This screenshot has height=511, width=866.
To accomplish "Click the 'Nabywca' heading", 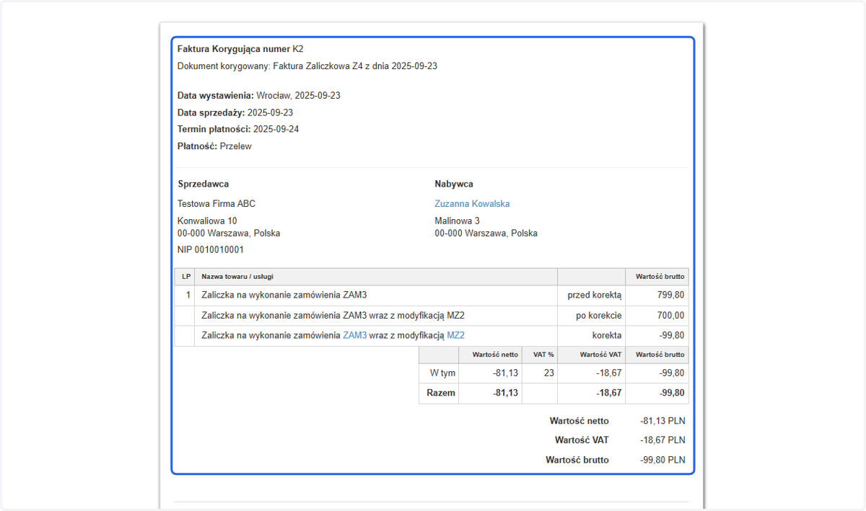I will [x=454, y=184].
